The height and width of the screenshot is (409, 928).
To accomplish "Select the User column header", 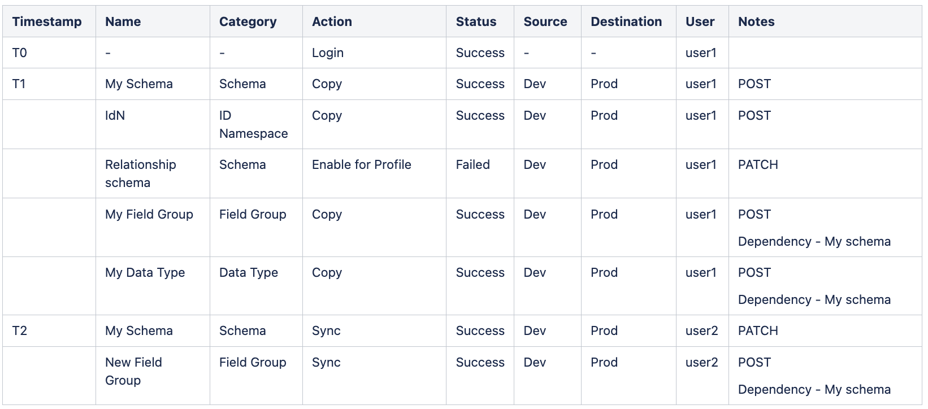I will (700, 21).
